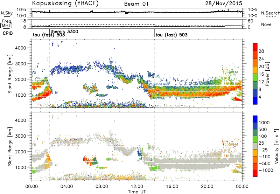Click the date '28/Nov/2015'
Viewport: 280px width, 194px height.
(224, 4)
